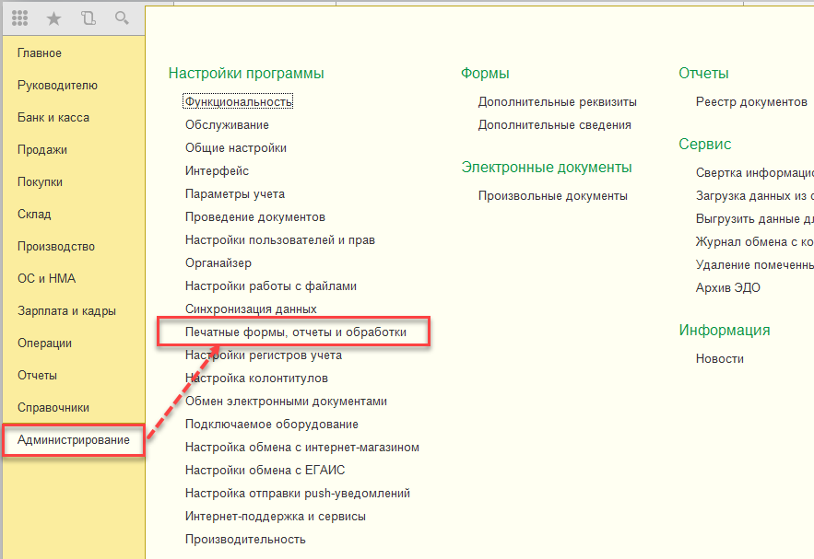814x559 pixels.
Task: Open Проведение документов
Action: pyautogui.click(x=255, y=217)
